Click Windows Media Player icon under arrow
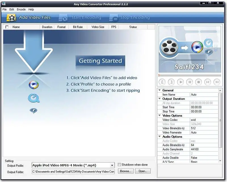This screenshot has height=182, width=227. pyautogui.click(x=33, y=85)
